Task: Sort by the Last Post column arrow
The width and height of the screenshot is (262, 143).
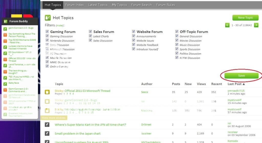Action: [244, 84]
